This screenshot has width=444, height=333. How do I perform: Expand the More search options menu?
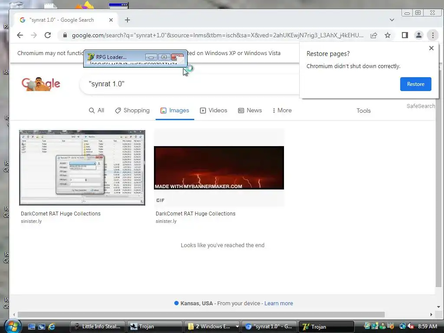(x=282, y=111)
